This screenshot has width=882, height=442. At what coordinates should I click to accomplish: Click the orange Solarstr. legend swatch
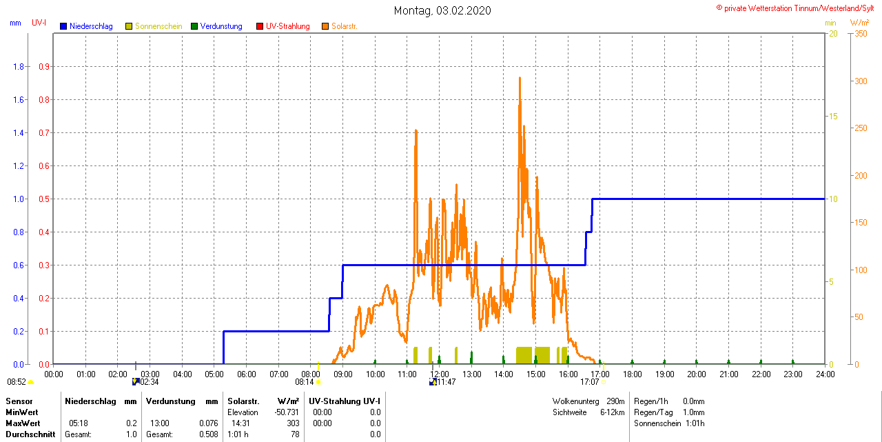coord(325,26)
